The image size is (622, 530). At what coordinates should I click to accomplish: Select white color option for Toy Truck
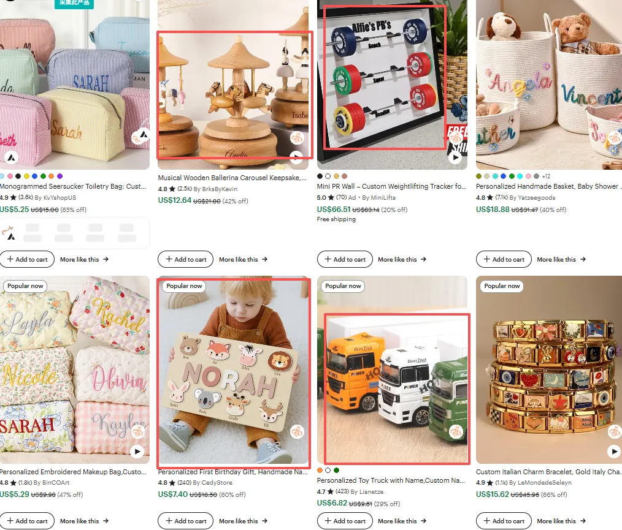pos(328,470)
